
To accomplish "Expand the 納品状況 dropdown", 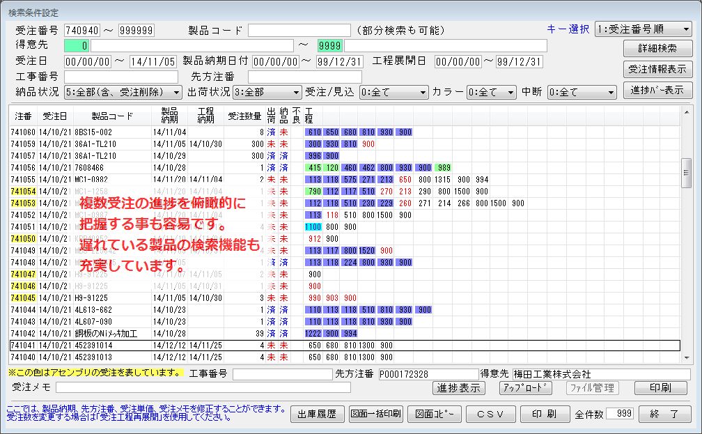I will (123, 92).
